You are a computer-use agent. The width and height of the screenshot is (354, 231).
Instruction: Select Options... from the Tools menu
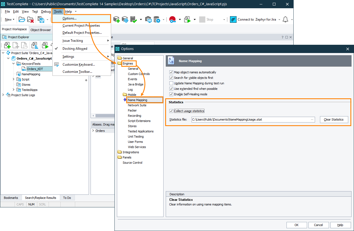69,18
